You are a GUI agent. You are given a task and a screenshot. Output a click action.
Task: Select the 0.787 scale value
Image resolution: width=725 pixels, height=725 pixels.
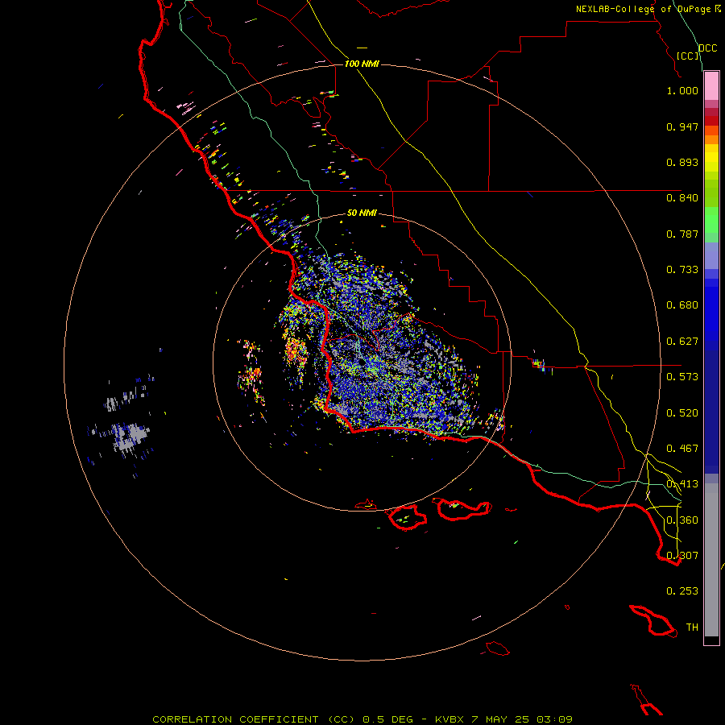[x=682, y=234]
